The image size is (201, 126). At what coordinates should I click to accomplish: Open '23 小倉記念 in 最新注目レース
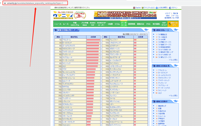click(x=162, y=37)
